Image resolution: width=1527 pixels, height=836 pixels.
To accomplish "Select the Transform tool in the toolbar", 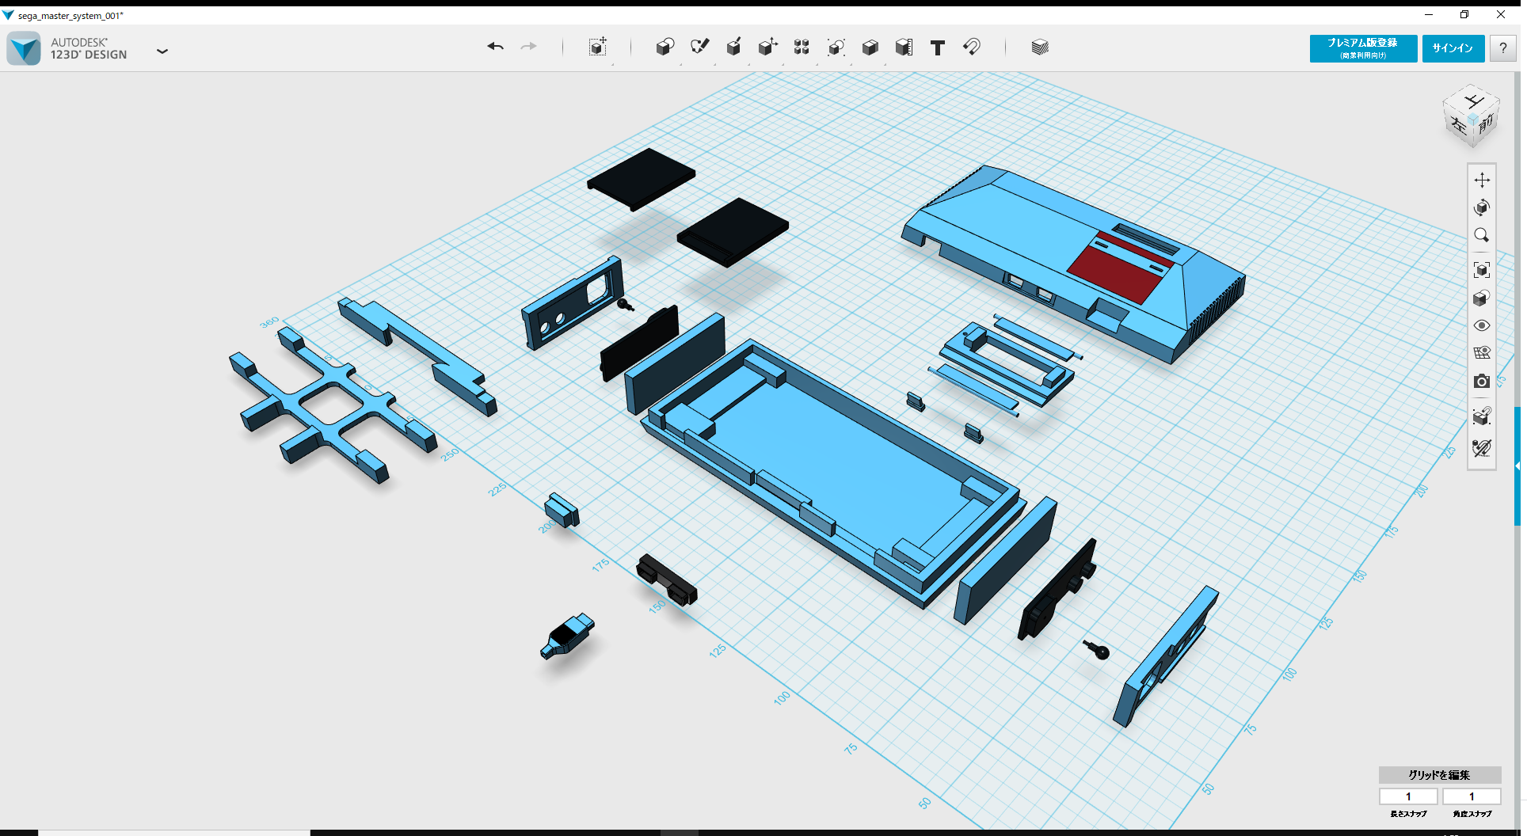I will tap(598, 47).
